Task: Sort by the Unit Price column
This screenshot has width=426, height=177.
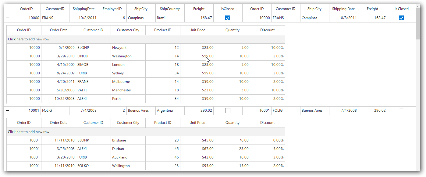Action: point(197,30)
